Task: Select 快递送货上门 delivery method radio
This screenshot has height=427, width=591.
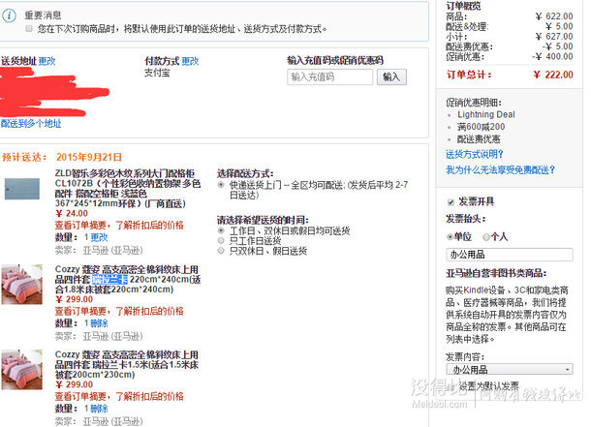Action: coord(221,185)
